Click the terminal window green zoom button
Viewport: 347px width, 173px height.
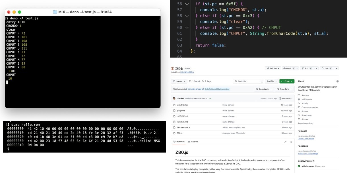20,12
